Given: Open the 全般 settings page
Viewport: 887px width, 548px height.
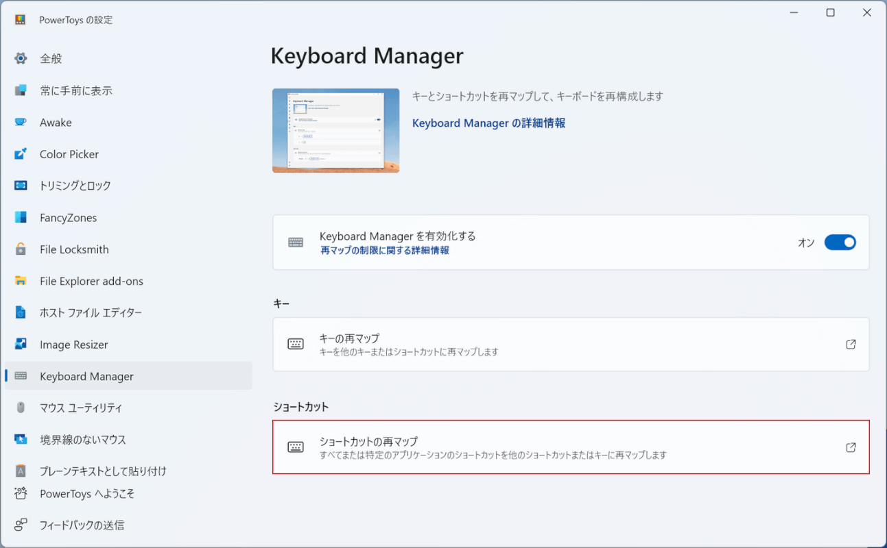Looking at the screenshot, I should [128, 58].
